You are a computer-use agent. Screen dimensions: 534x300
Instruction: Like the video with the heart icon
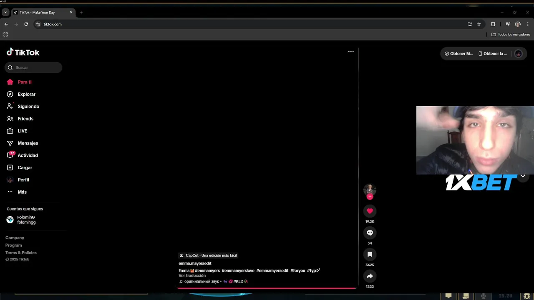(370, 211)
